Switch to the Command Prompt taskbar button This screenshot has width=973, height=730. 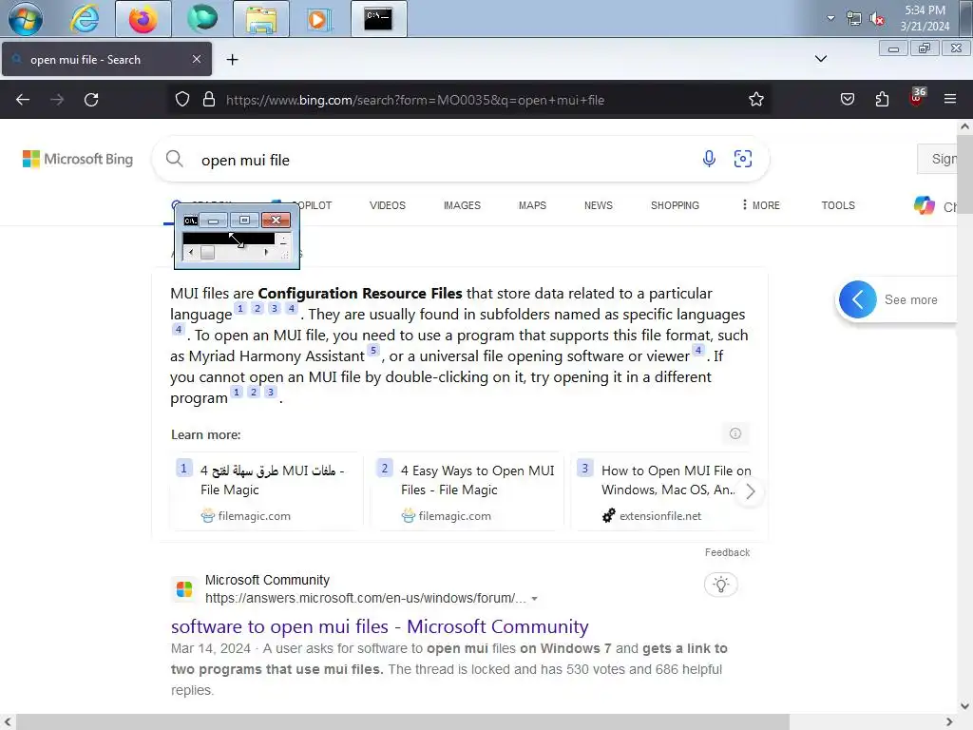tap(378, 19)
